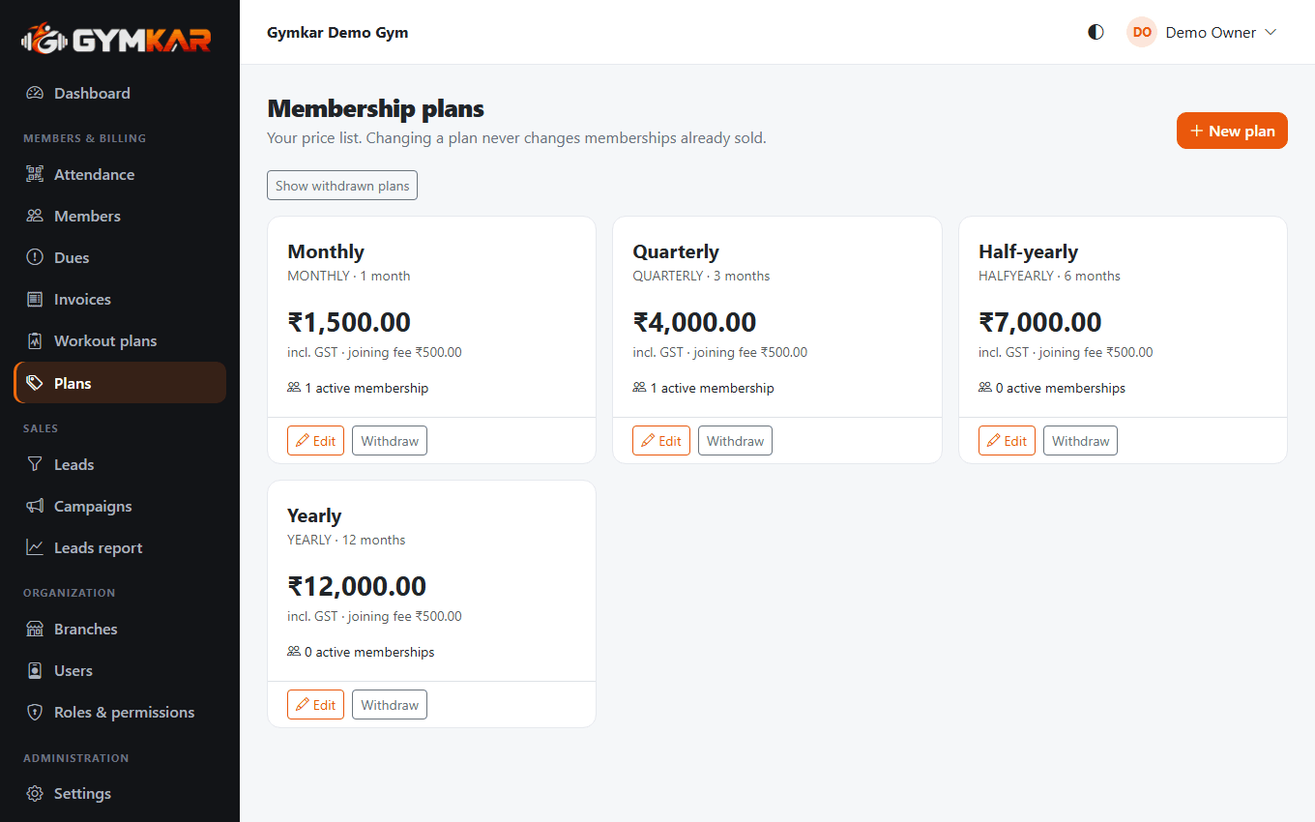Click the Campaigns megaphone icon
Viewport: 1315px width, 822px height.
coord(35,506)
